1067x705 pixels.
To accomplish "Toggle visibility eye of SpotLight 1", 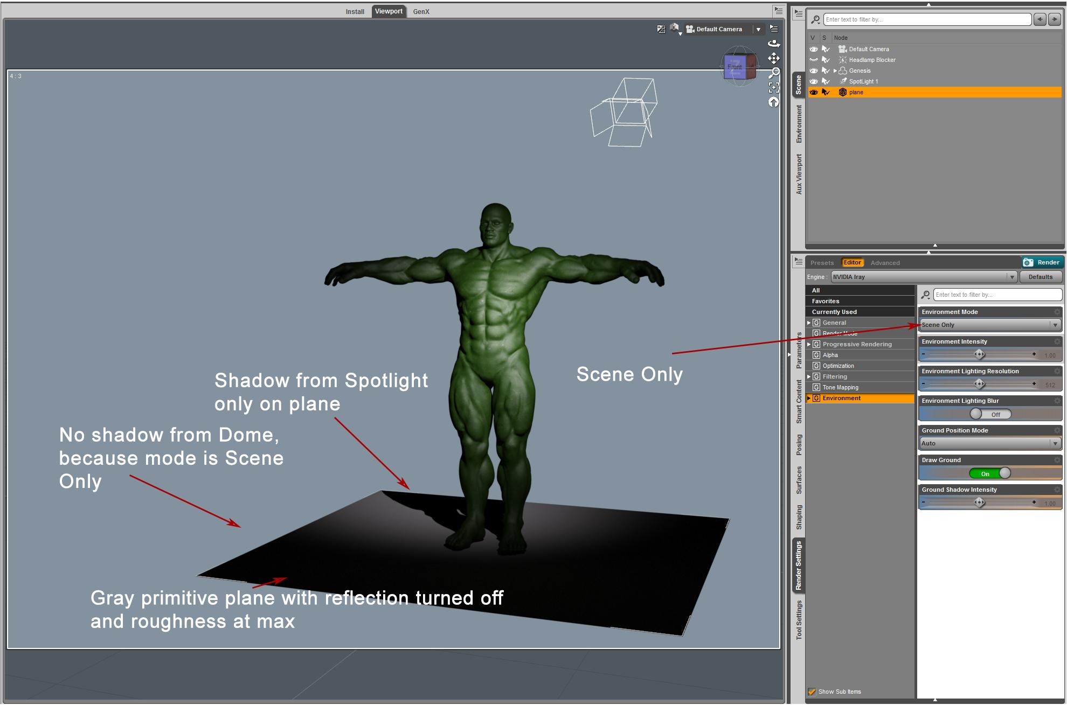I will coord(814,81).
